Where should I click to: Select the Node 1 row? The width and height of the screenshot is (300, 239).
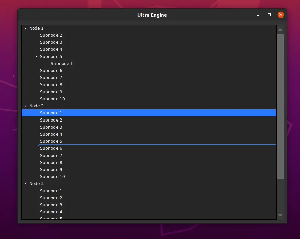[149, 28]
